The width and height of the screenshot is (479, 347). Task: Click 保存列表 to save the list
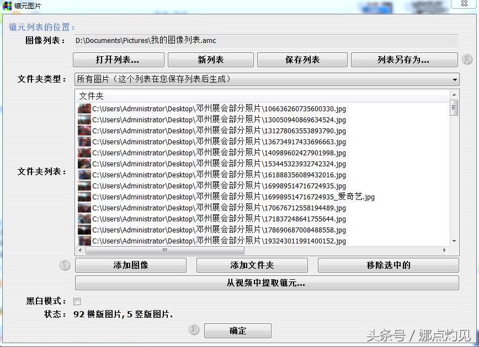click(302, 59)
